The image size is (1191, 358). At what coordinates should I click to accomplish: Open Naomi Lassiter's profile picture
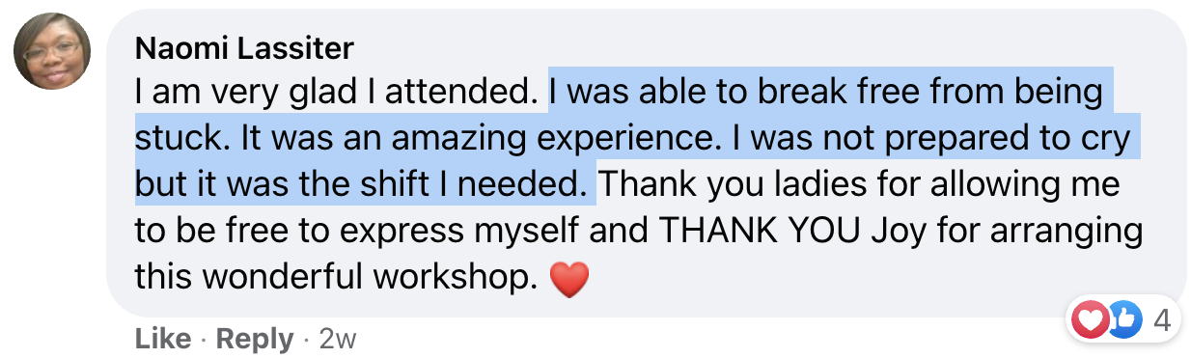(52, 50)
